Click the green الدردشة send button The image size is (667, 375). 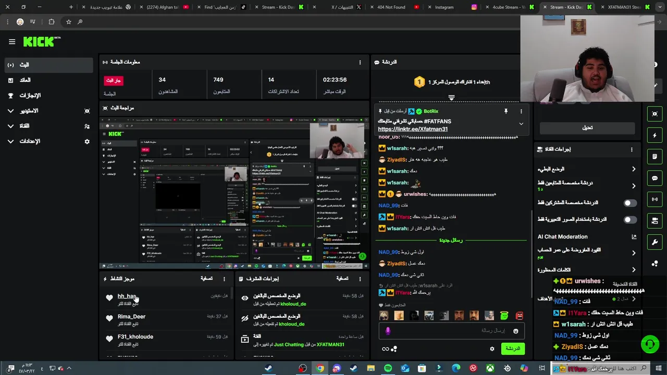512,349
